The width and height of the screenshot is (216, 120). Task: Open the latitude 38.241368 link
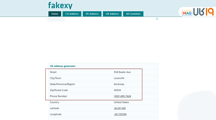coord(120,108)
